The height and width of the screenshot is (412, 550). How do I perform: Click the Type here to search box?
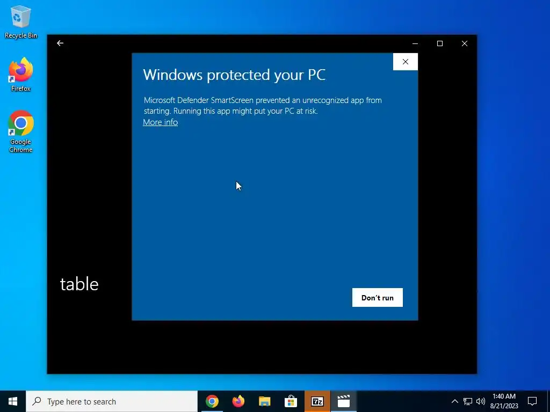click(x=112, y=401)
